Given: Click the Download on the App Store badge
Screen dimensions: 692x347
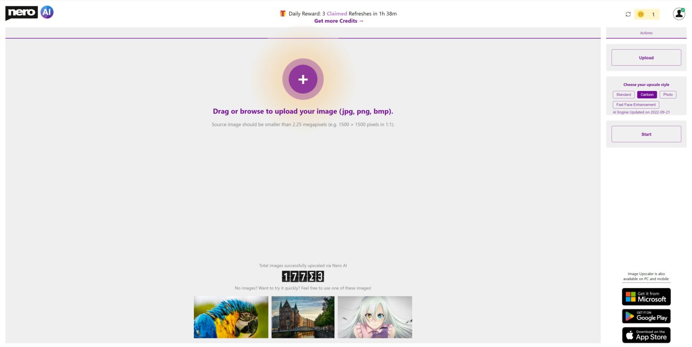Looking at the screenshot, I should click(646, 335).
